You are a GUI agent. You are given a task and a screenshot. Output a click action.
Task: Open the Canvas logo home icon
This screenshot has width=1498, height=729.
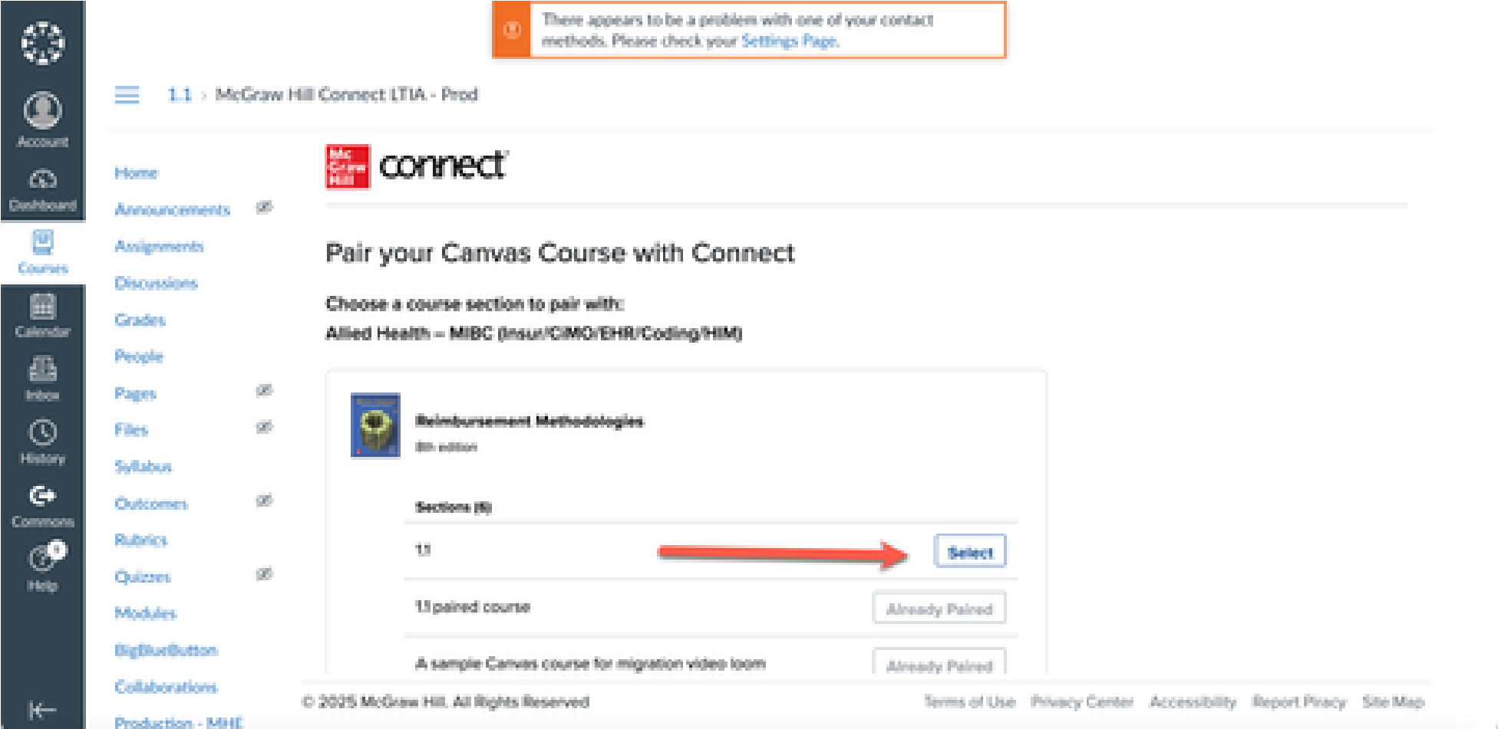point(42,43)
